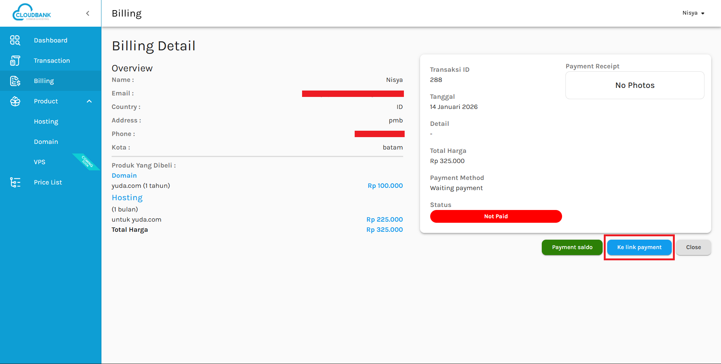Open the Hosting submenu item
This screenshot has width=721, height=364.
46,121
